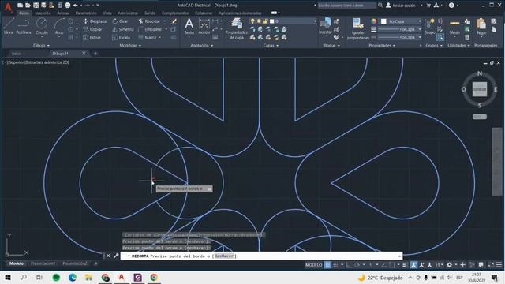Click the Open folder icon in quick access toolbar

click(x=28, y=6)
